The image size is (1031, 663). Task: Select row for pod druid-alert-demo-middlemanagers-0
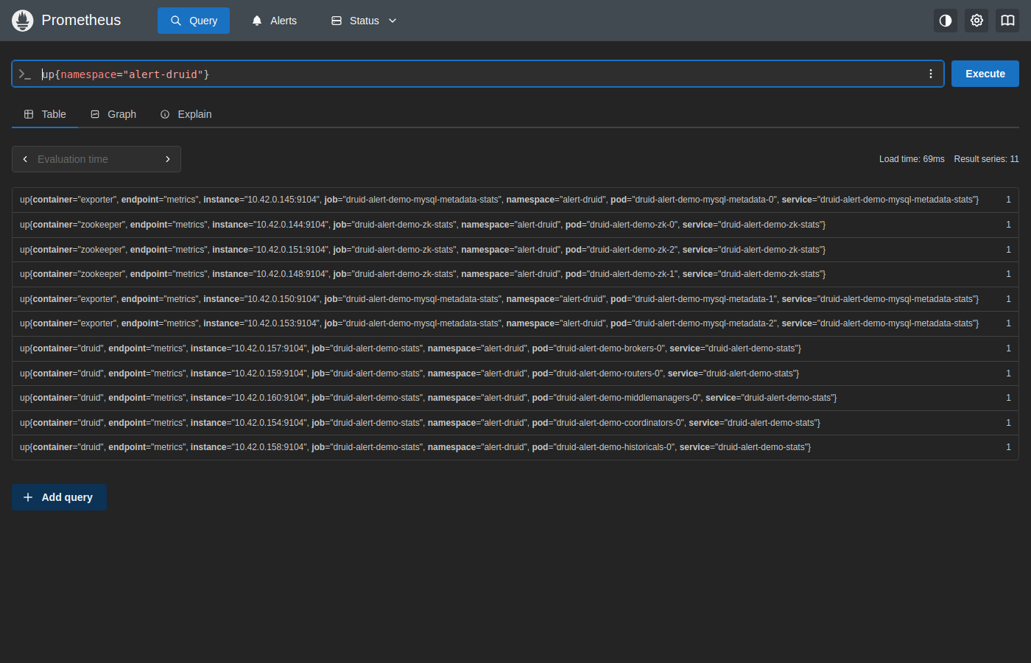pyautogui.click(x=515, y=398)
